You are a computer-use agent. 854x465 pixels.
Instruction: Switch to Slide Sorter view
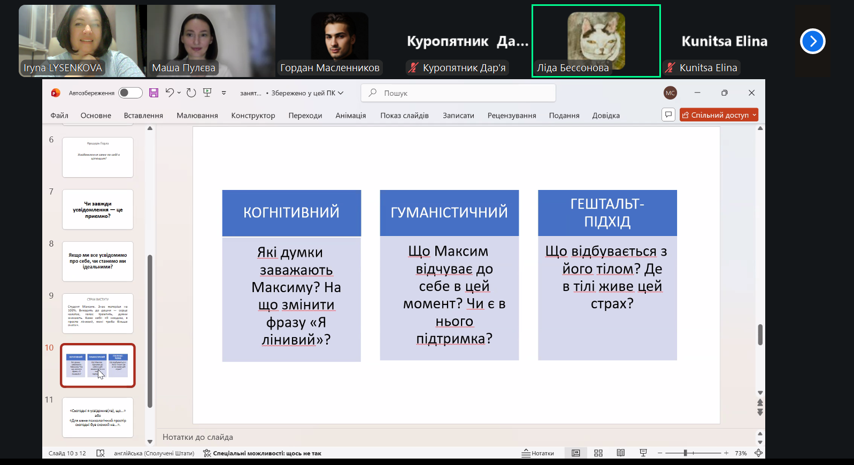(598, 453)
